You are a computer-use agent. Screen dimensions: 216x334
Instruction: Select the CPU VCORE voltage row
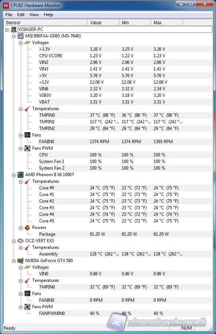(125, 55)
